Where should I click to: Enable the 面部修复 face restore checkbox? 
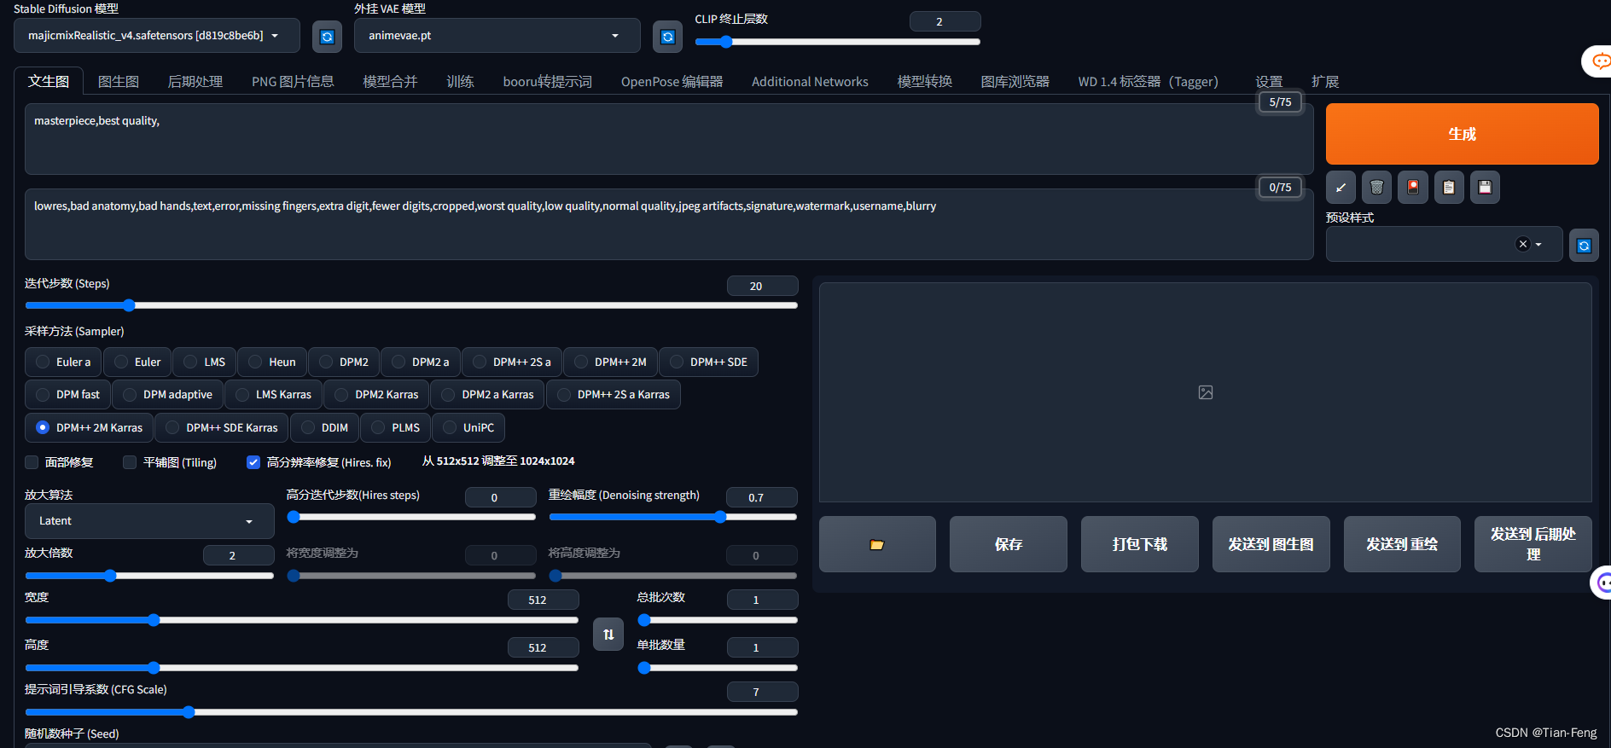pyautogui.click(x=32, y=462)
